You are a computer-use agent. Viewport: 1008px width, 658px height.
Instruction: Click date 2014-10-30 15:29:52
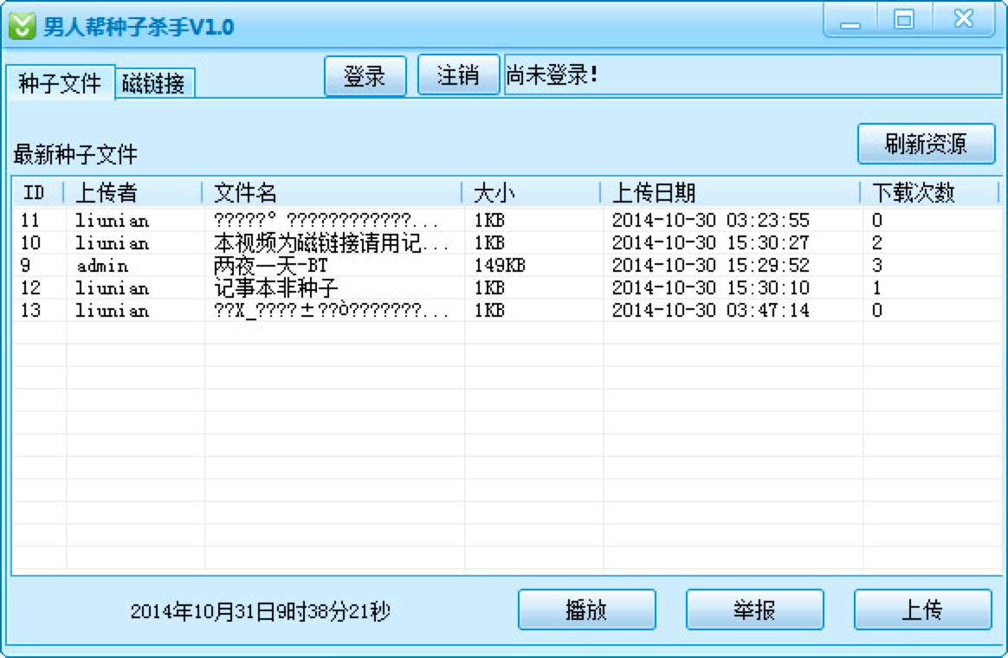tap(710, 266)
